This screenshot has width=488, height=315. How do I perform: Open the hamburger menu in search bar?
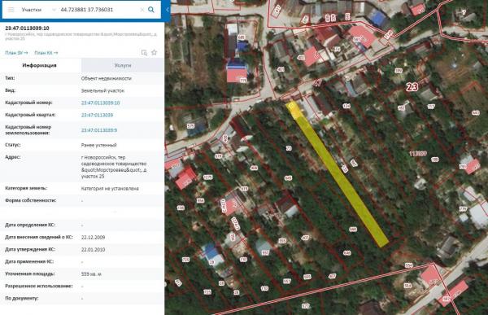[x=11, y=10]
